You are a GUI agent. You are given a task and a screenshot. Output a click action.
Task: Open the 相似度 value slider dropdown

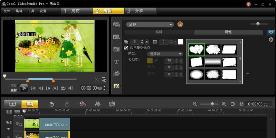(181, 60)
